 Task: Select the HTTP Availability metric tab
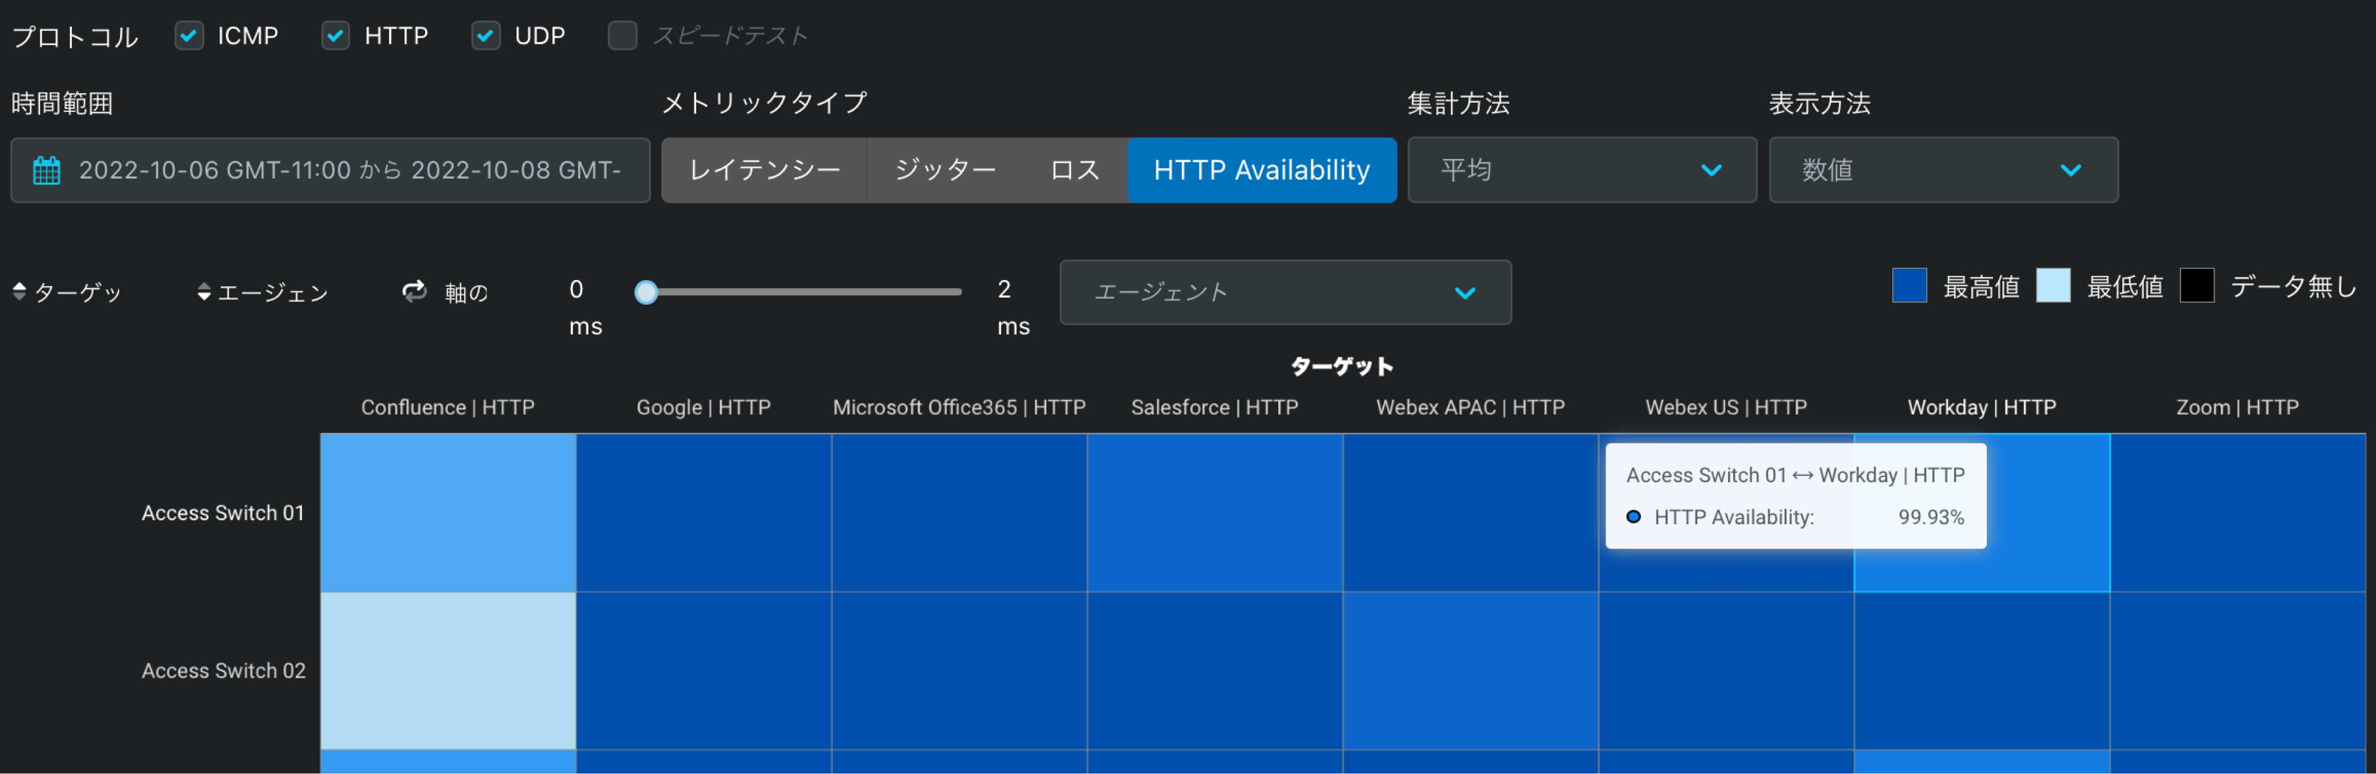[x=1262, y=171]
